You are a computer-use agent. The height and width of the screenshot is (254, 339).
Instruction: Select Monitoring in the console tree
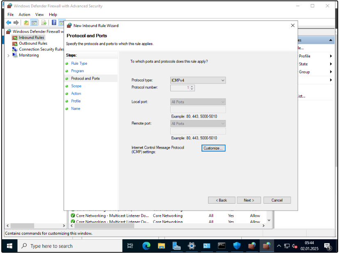(29, 55)
